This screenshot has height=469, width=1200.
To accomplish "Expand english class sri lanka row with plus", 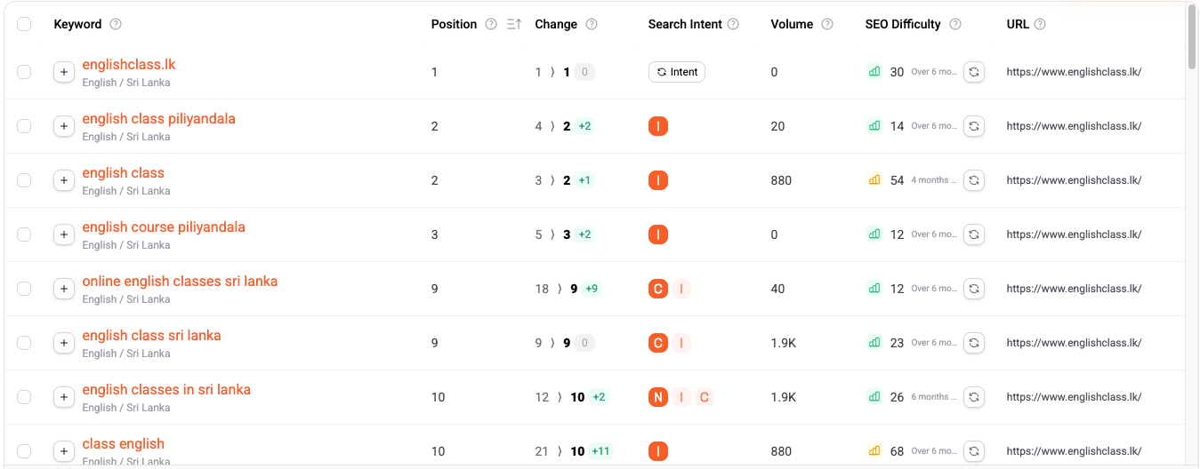I will coord(64,343).
